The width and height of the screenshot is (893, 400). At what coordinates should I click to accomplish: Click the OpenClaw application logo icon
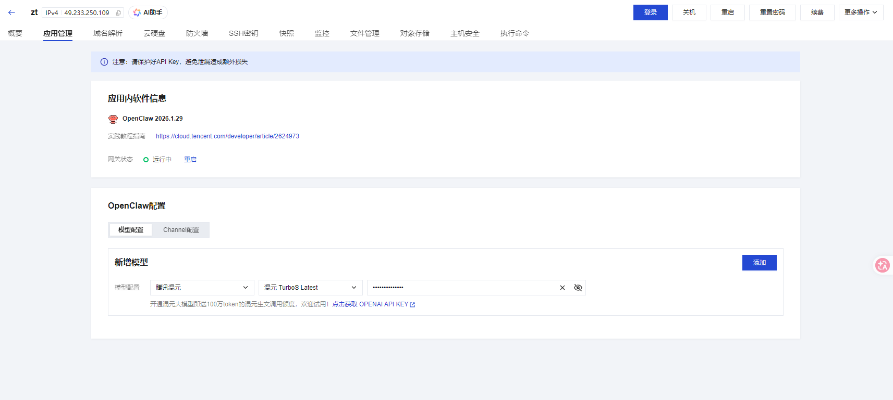coord(113,119)
